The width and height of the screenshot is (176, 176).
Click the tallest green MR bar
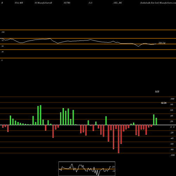40,115
